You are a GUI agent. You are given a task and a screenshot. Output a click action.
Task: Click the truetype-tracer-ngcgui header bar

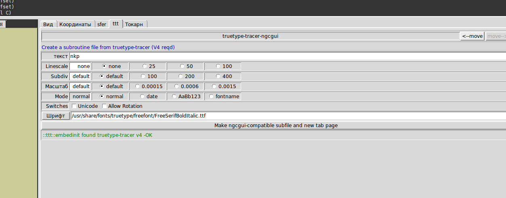tap(250, 36)
